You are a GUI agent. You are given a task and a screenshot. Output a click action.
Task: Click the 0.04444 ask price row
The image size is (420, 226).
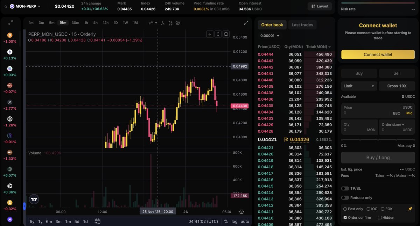click(295, 54)
